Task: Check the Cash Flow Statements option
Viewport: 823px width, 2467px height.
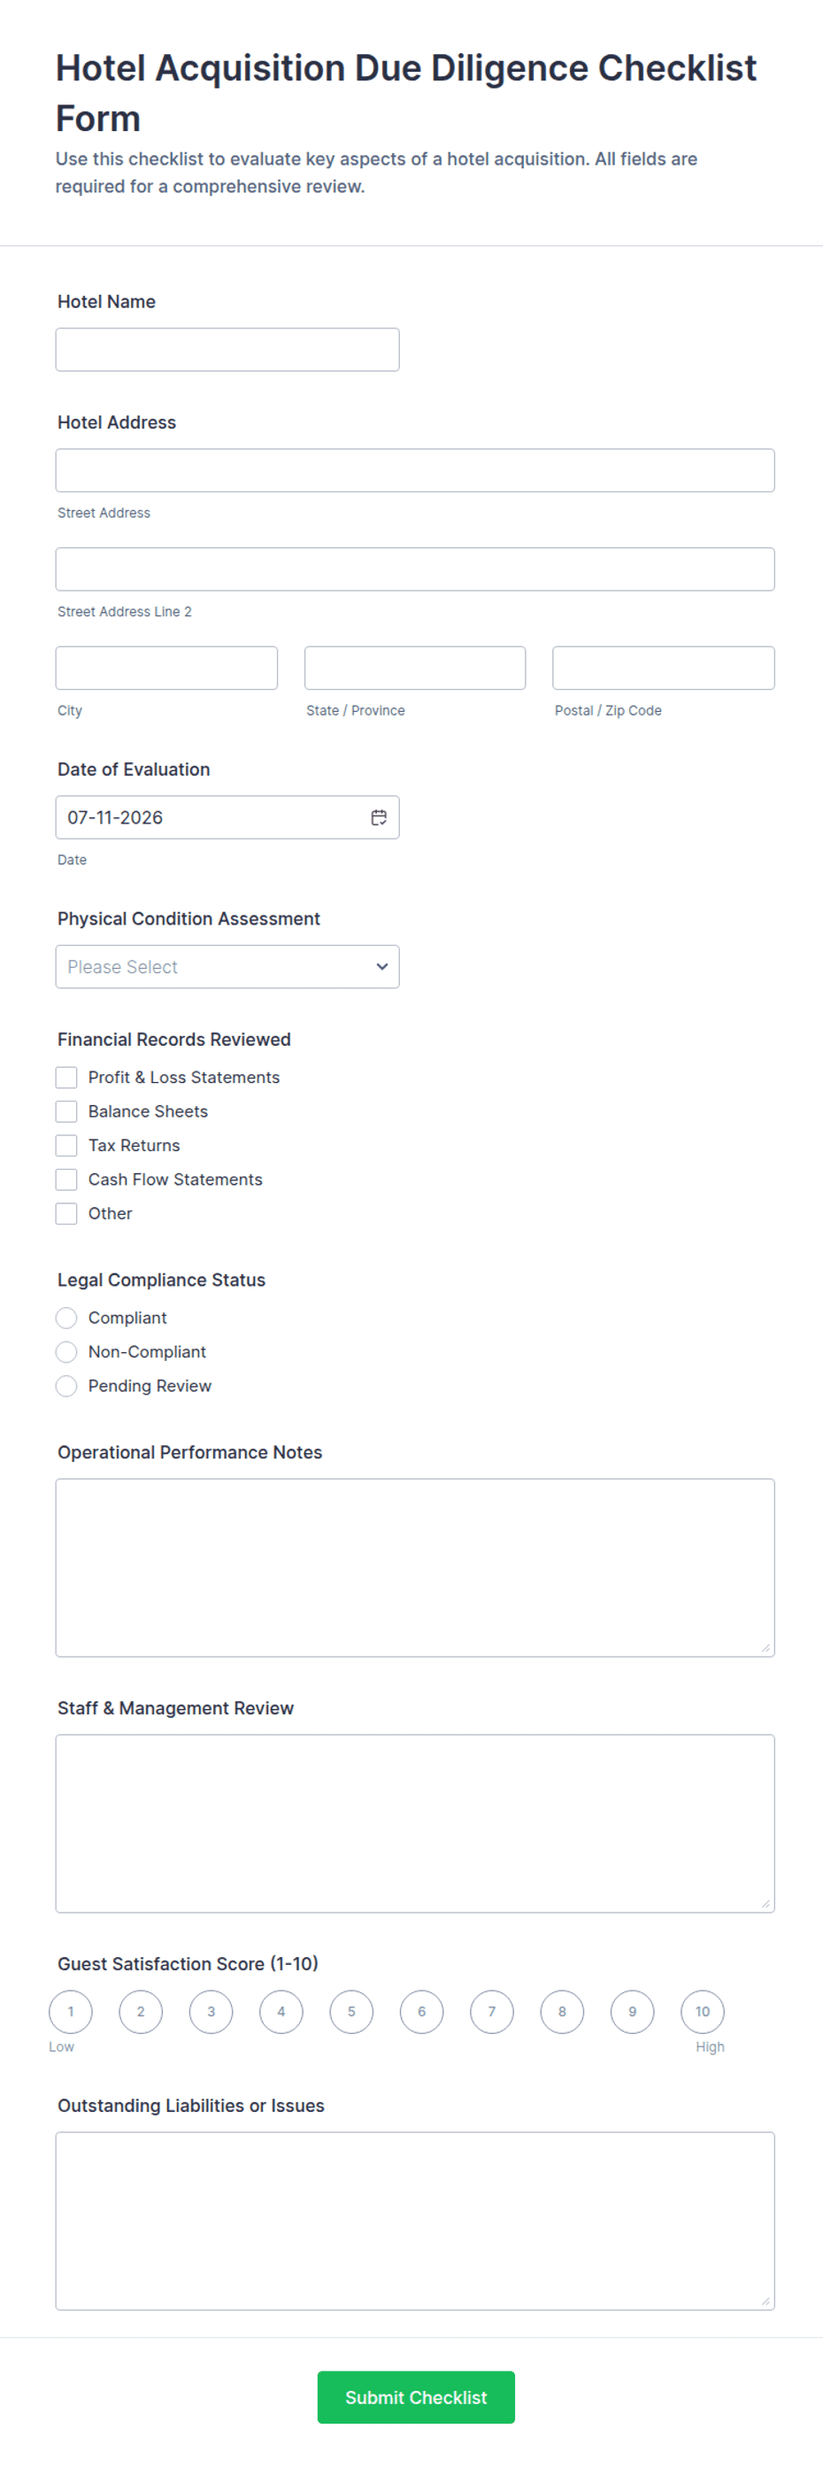Action: pyautogui.click(x=66, y=1179)
